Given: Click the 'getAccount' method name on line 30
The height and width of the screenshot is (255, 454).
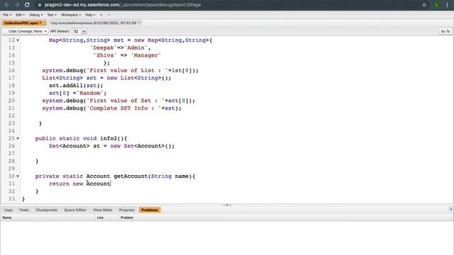Looking at the screenshot, I should (131, 176).
